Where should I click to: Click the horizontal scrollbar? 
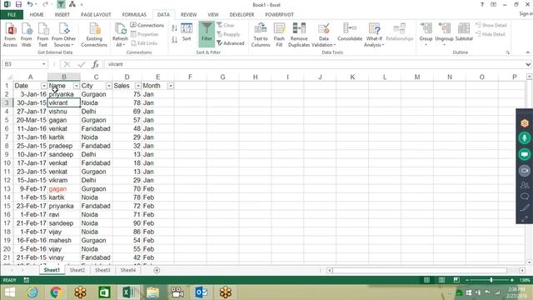[x=420, y=270]
